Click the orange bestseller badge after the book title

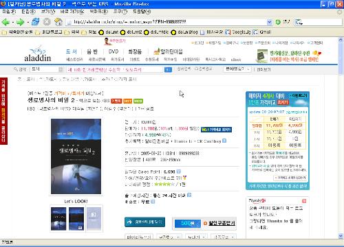[127, 101]
